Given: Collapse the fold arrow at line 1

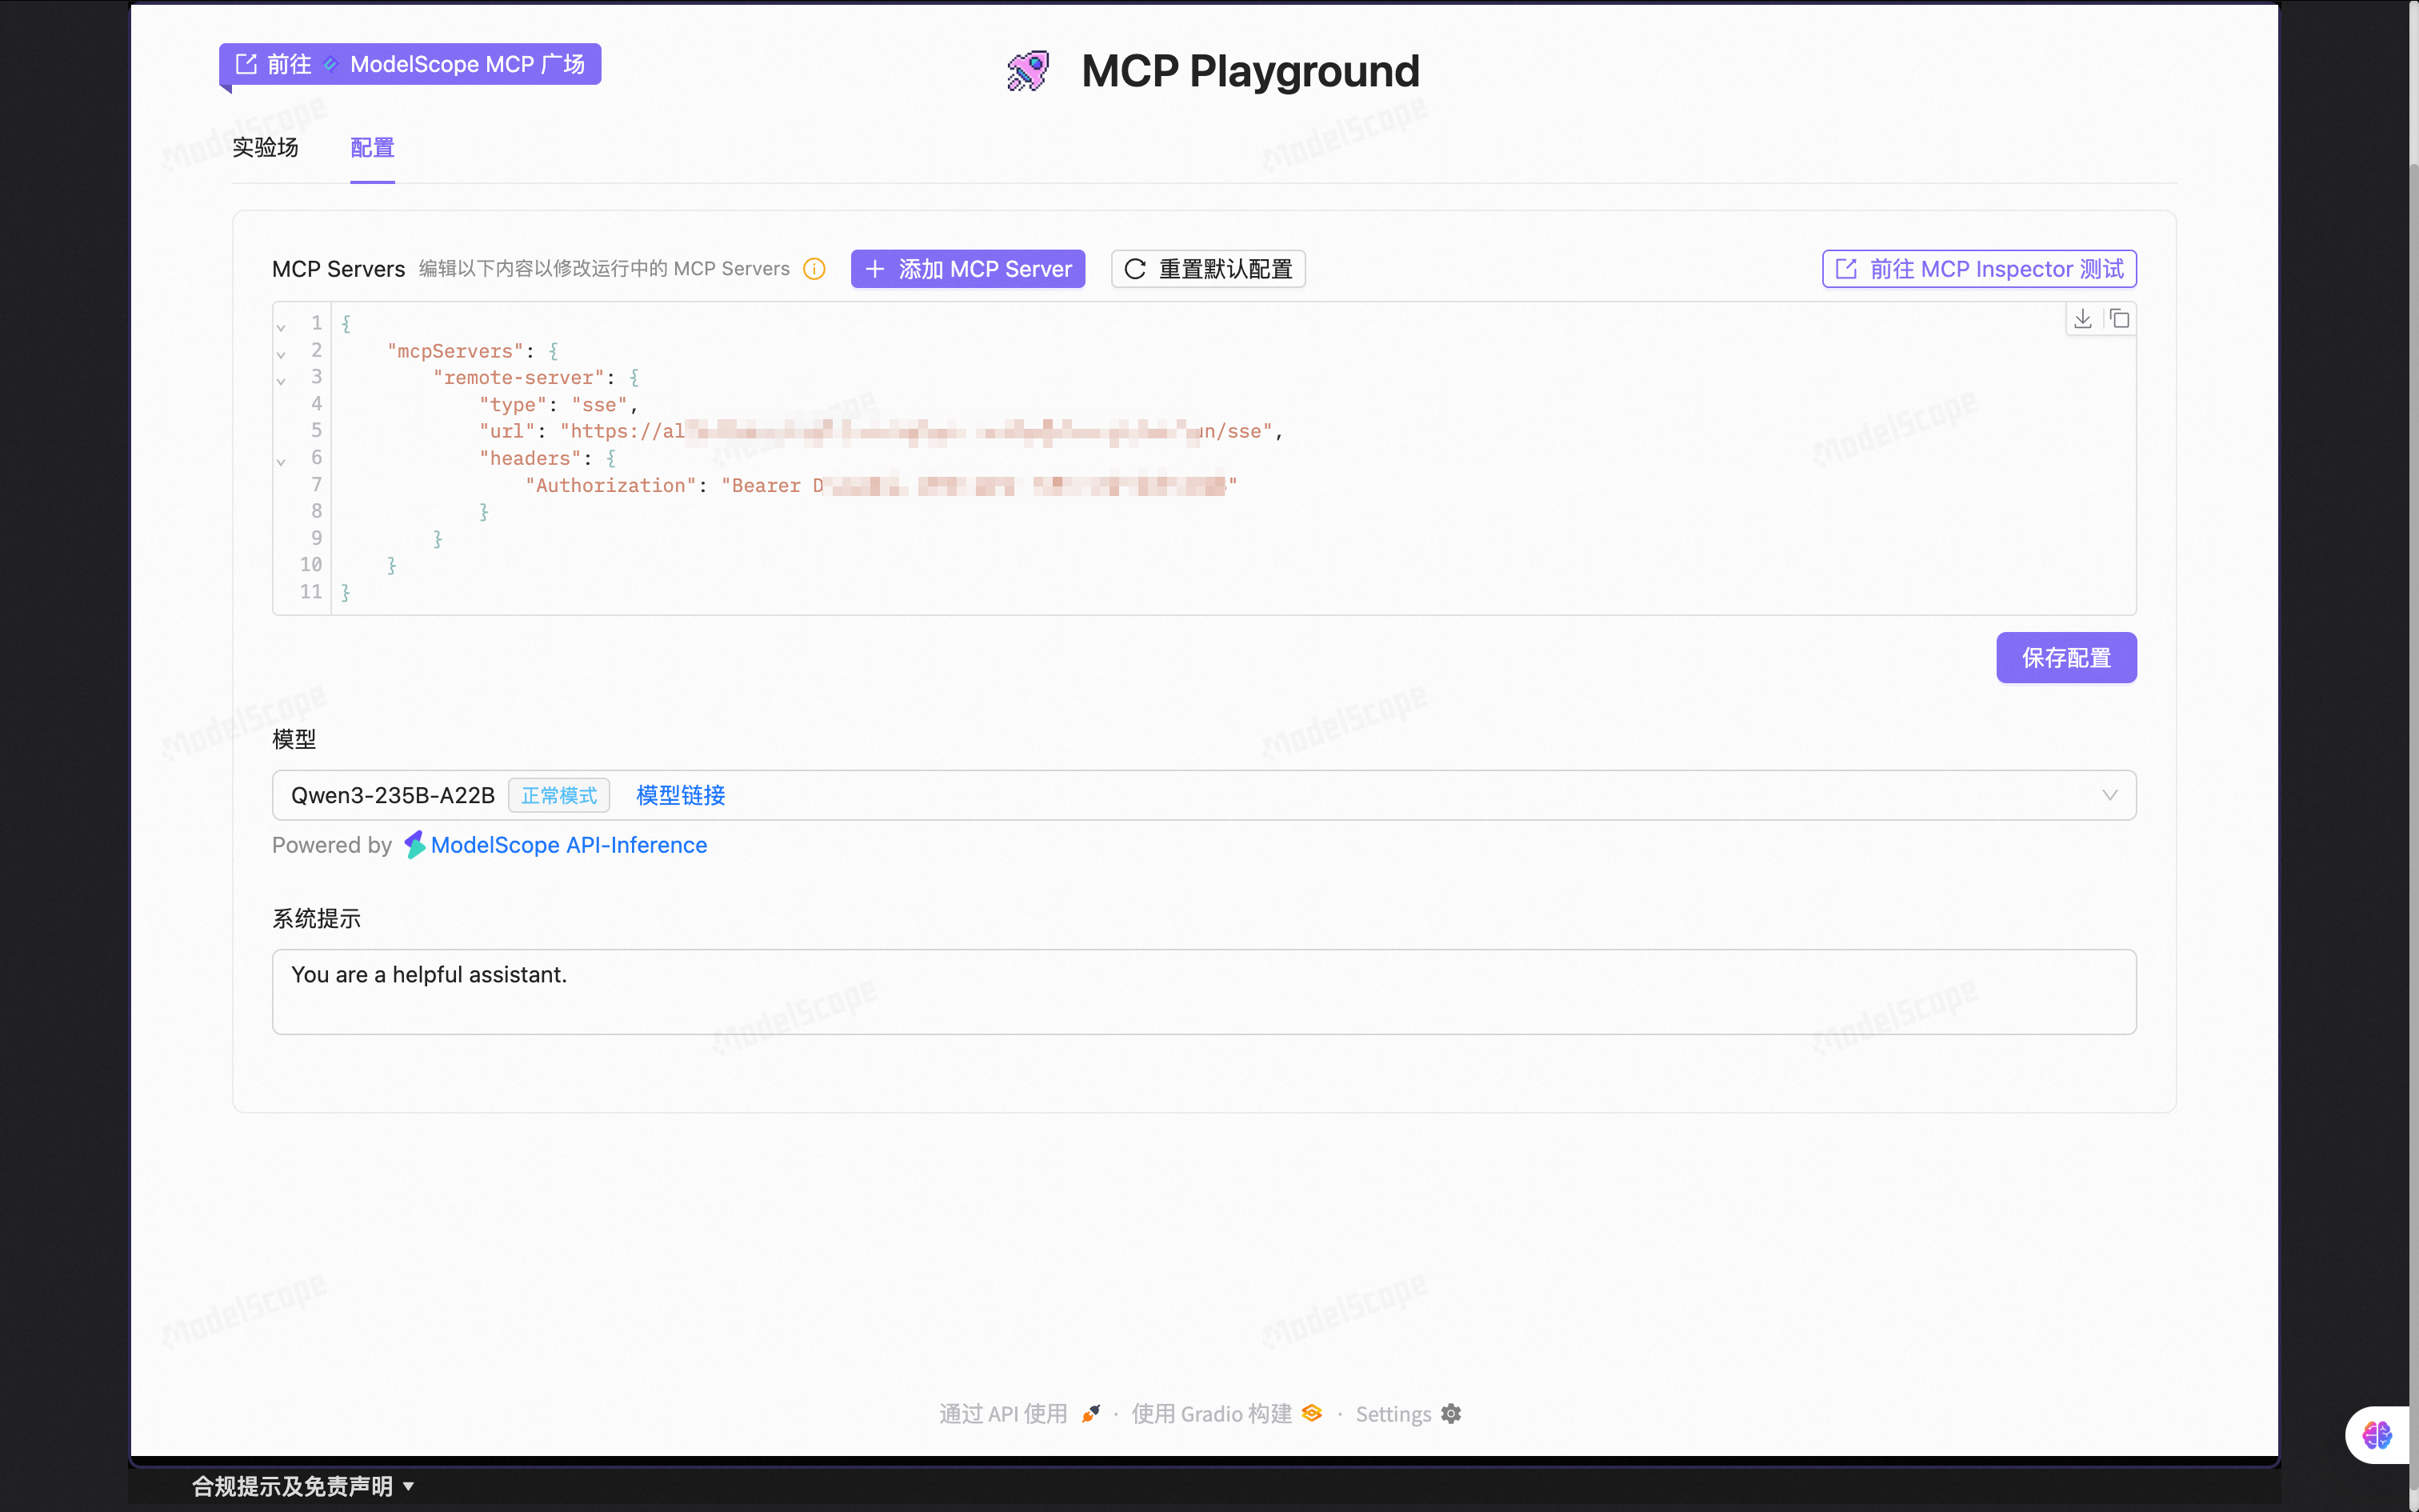Looking at the screenshot, I should (281, 327).
